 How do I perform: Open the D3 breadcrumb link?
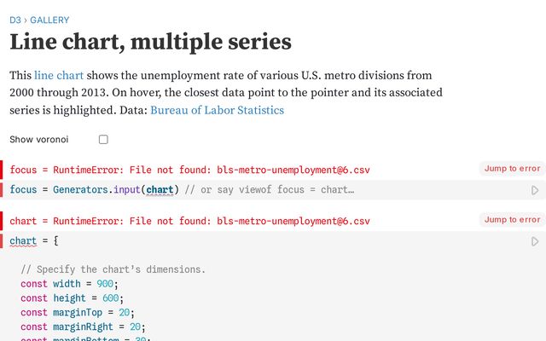15,20
